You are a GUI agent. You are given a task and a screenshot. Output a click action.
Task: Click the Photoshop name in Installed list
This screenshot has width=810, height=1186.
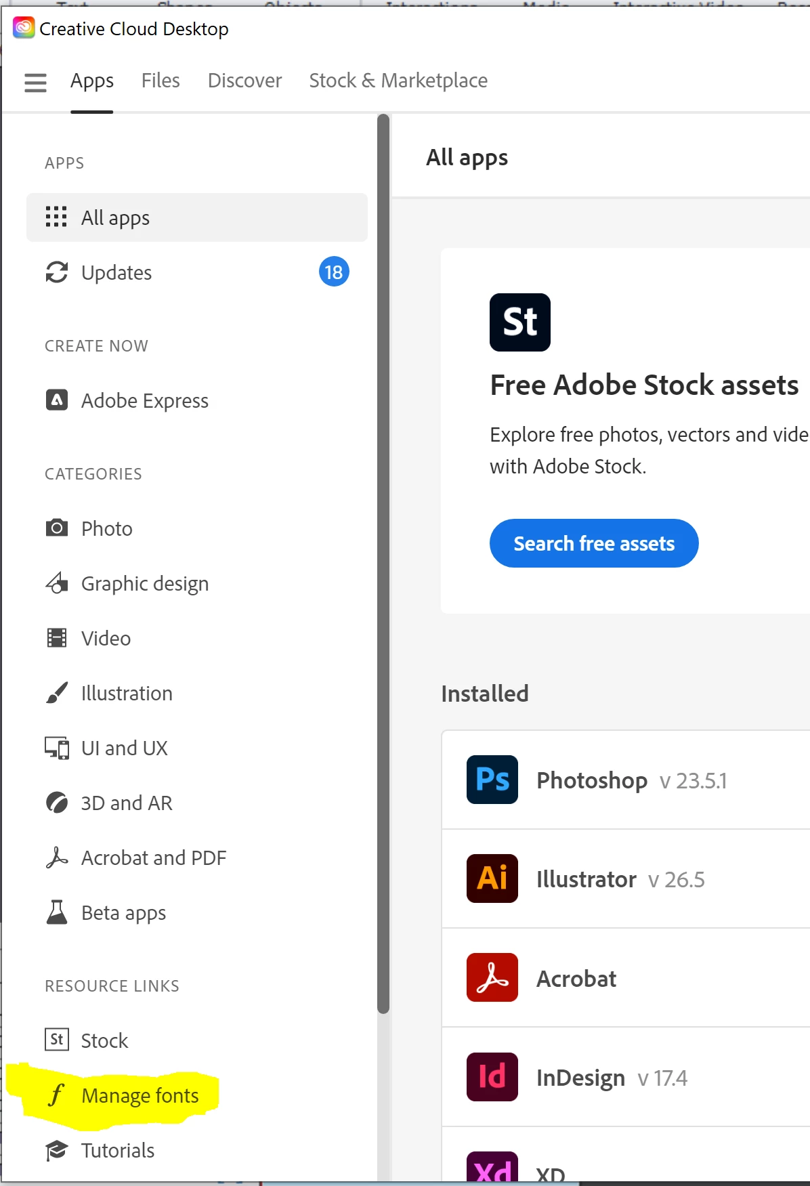(x=592, y=780)
